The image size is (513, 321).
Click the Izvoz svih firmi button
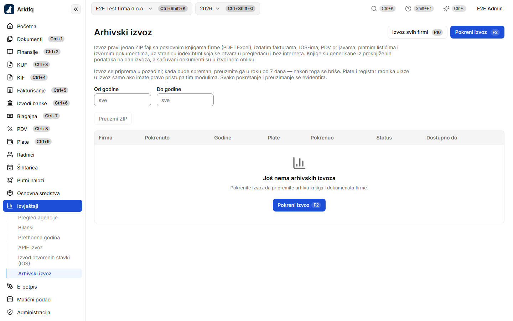(417, 32)
